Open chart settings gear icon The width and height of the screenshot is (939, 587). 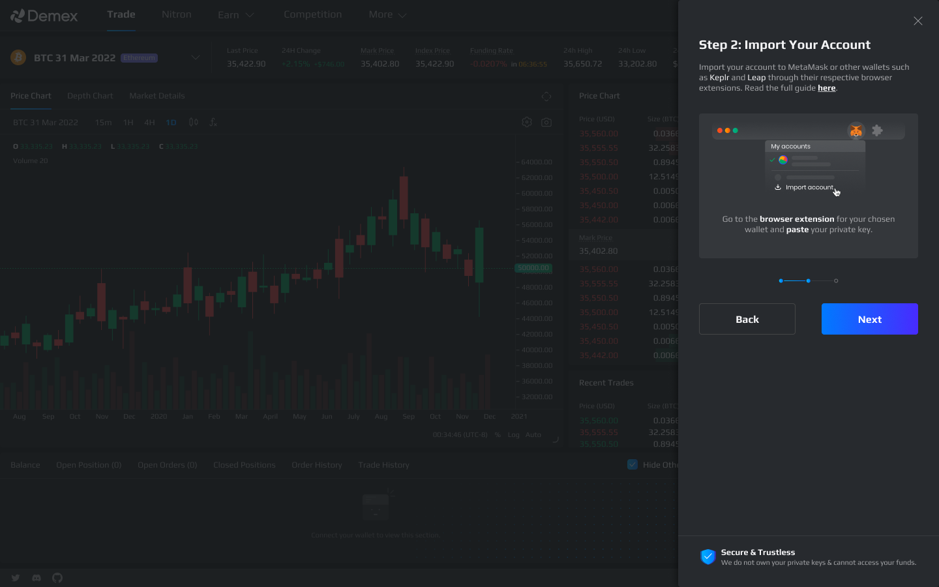point(527,122)
